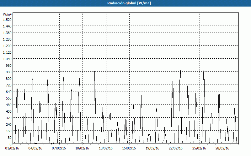Image resolution: width=251 pixels, height=156 pixels.
Task: Click the 1.040 y-axis tick label
Action: (7, 59)
